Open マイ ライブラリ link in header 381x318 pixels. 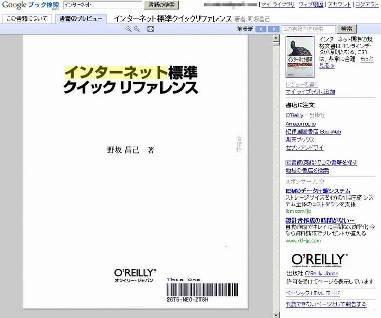tap(278, 5)
